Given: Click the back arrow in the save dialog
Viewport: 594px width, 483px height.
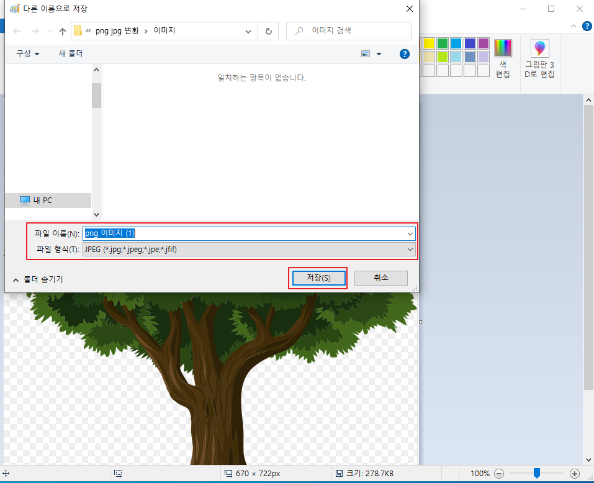Looking at the screenshot, I should [x=17, y=31].
